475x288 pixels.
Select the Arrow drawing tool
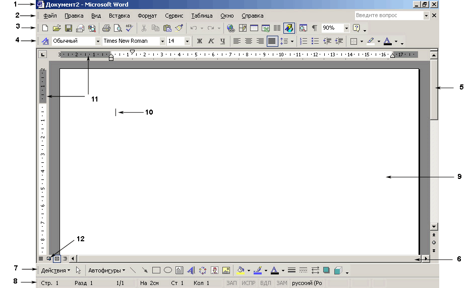[145, 270]
